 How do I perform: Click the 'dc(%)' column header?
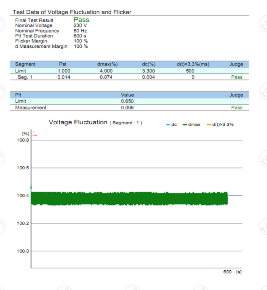click(x=149, y=64)
